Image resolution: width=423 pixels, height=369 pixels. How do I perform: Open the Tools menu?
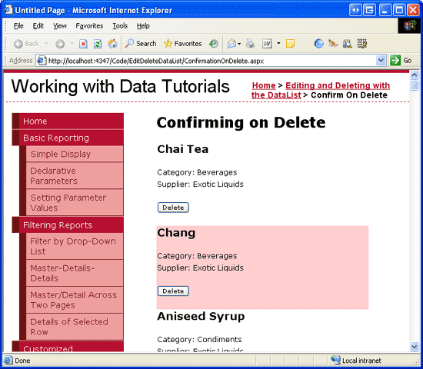pos(120,26)
